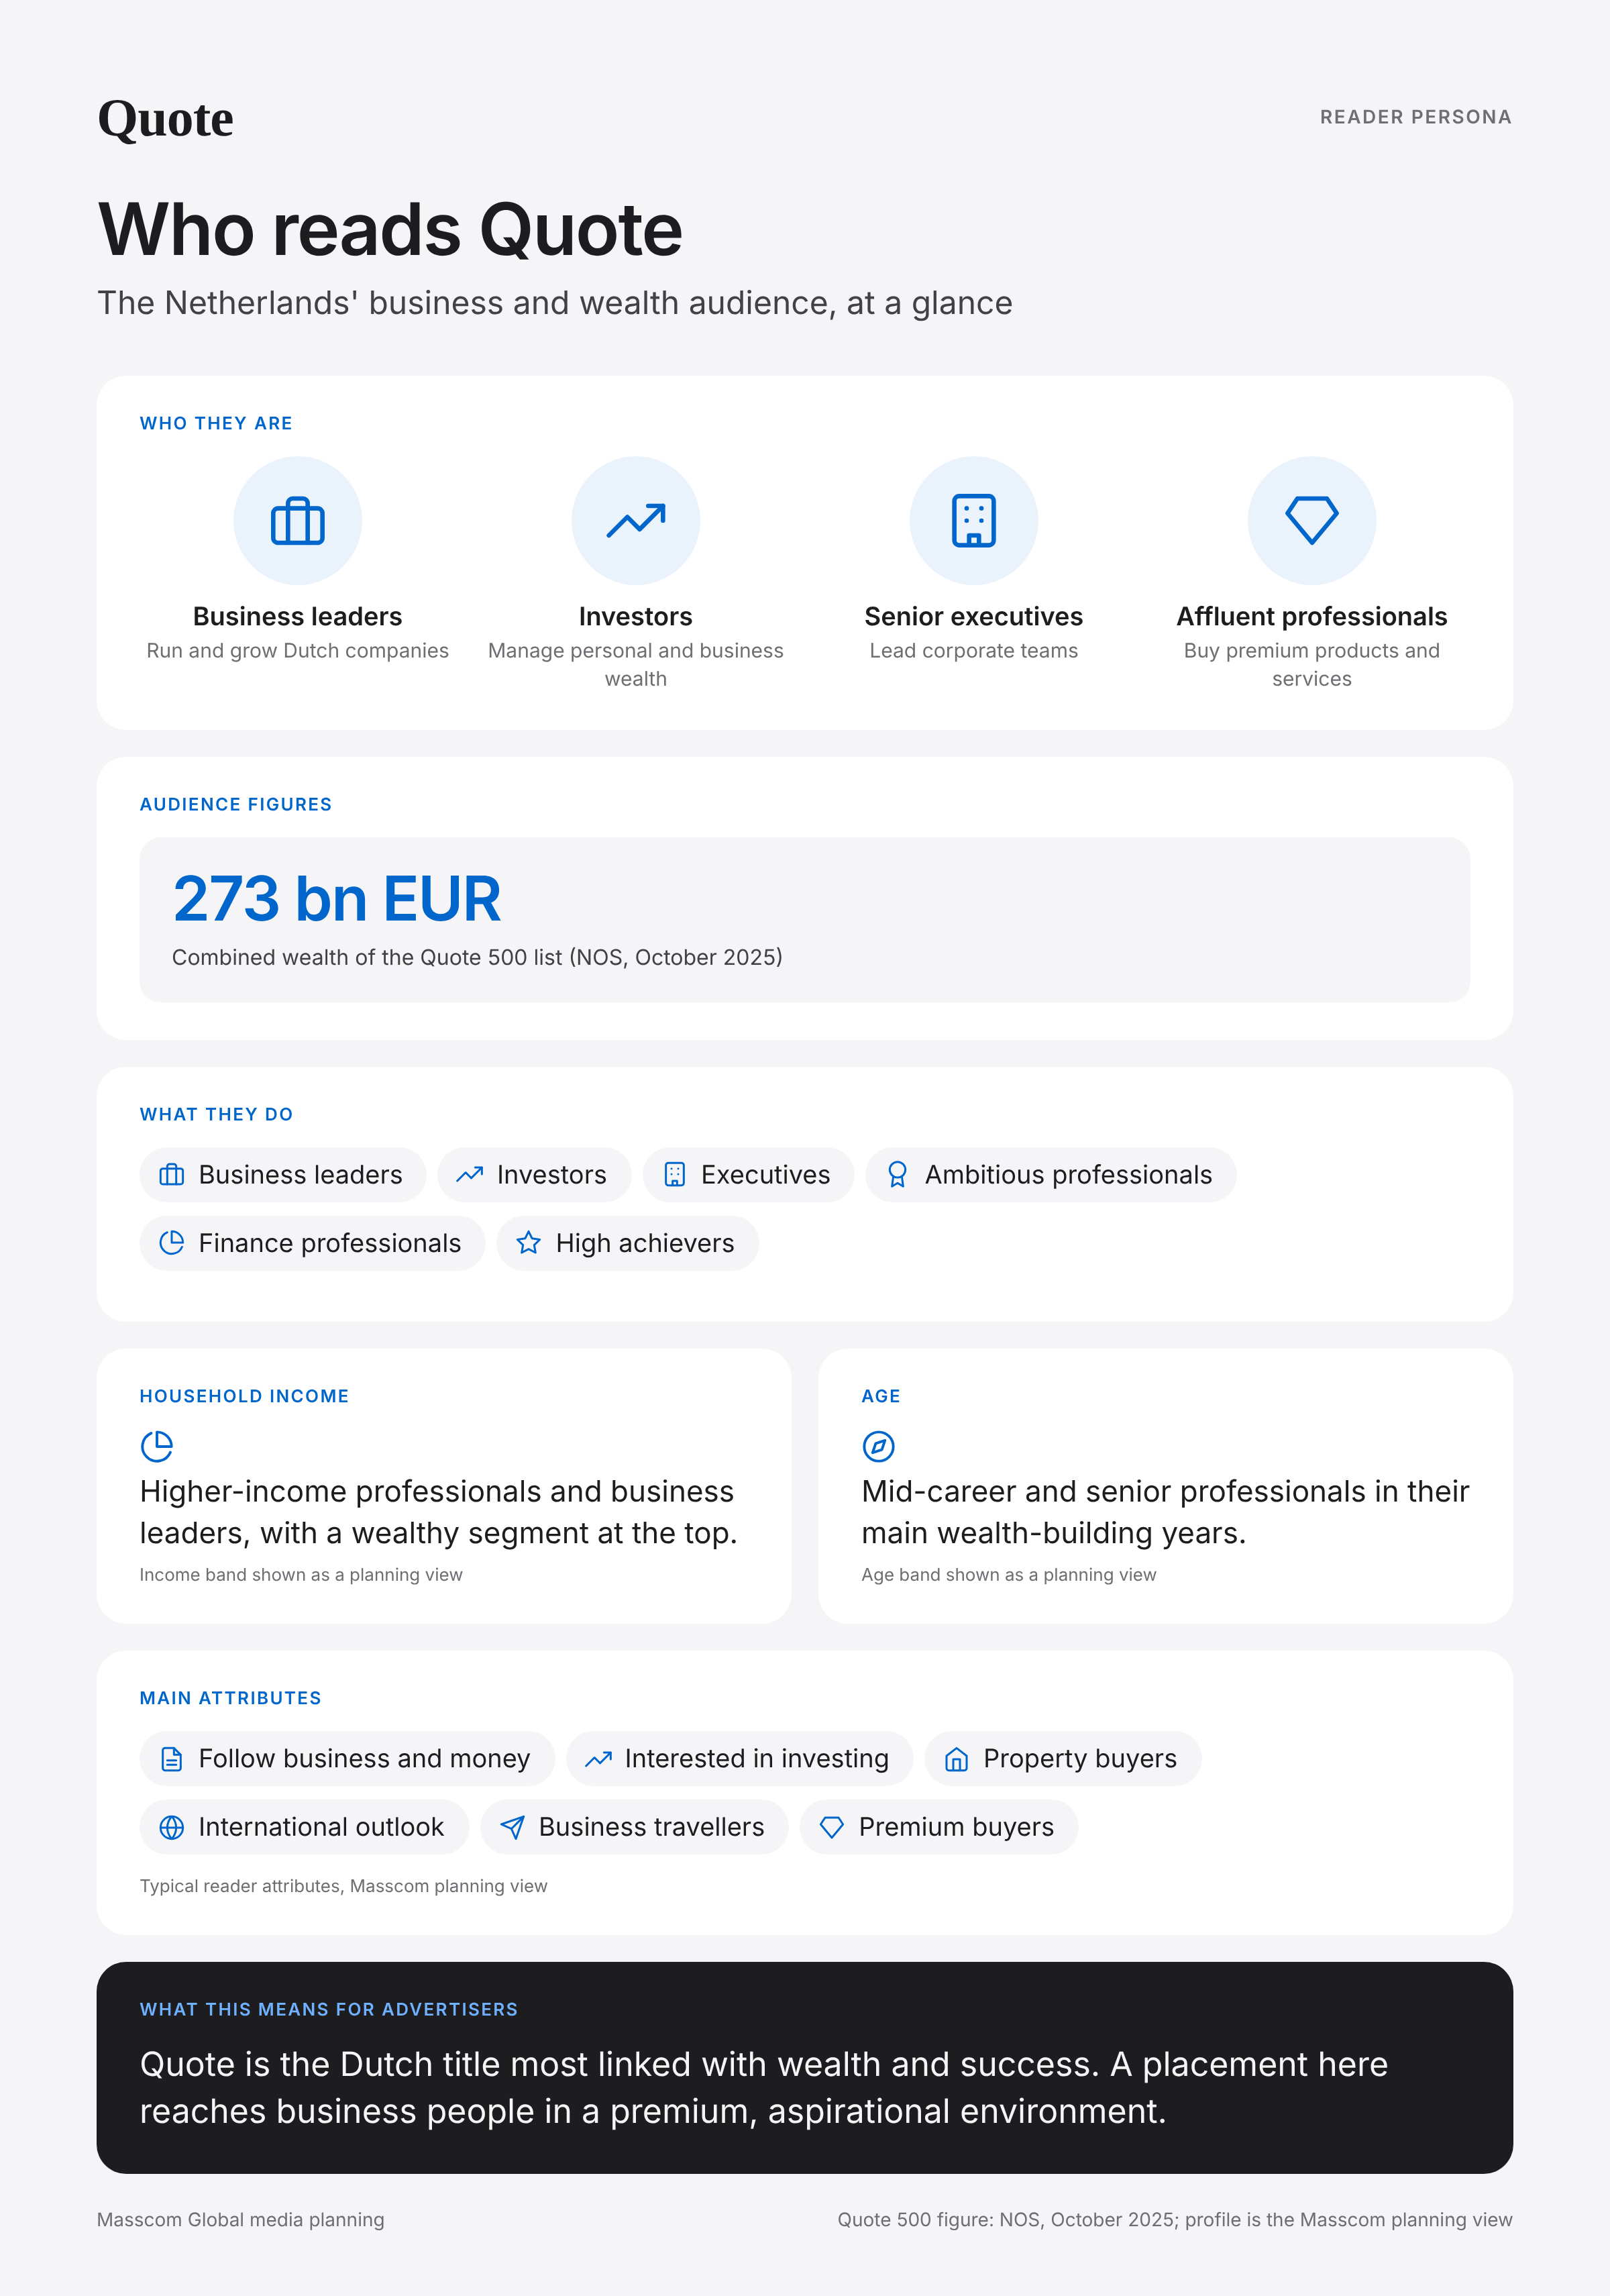Viewport: 1610px width, 2296px height.
Task: Click the Who They Are section label
Action: tap(216, 423)
